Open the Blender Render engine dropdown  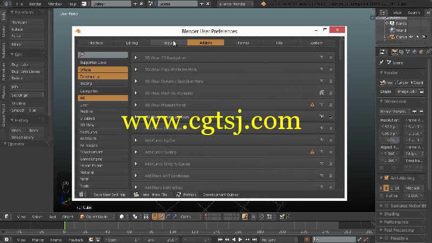236,4
